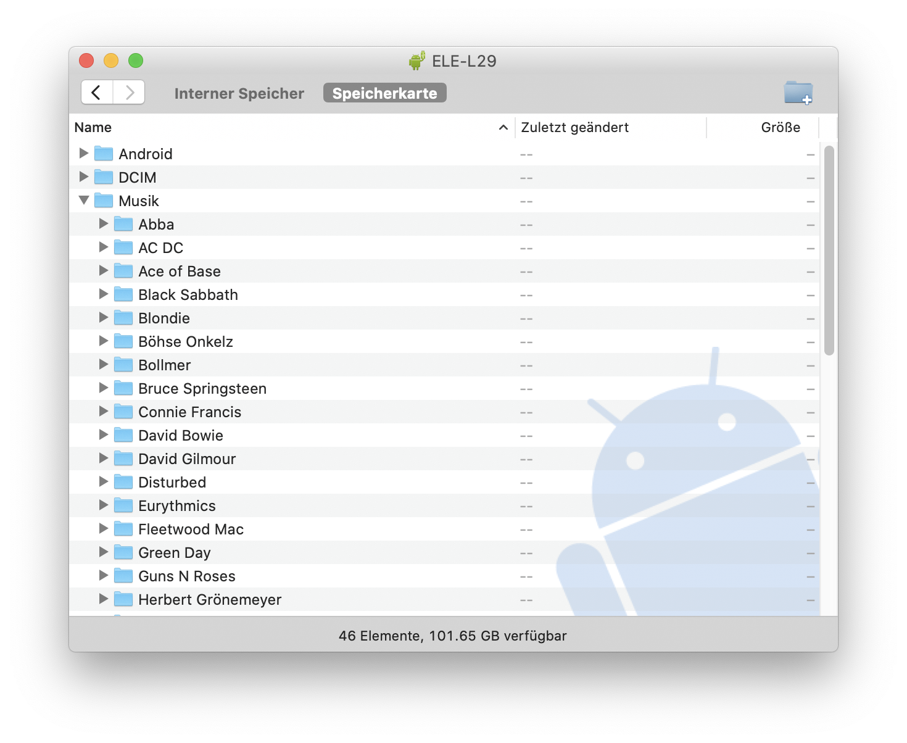
Task: Expand the Bruce Springsteen folder
Action: point(104,388)
